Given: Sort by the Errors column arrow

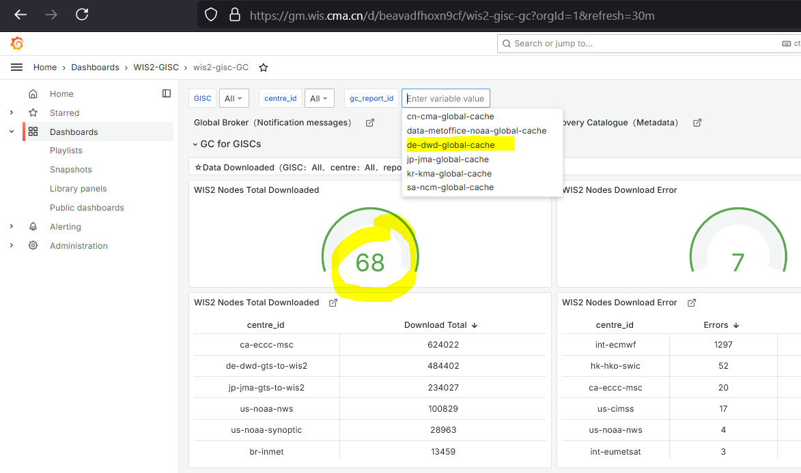Looking at the screenshot, I should point(736,325).
